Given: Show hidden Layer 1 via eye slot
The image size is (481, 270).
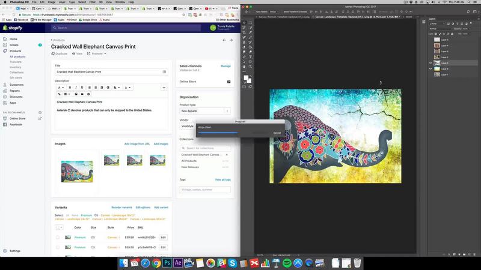Looking at the screenshot, I should point(430,74).
